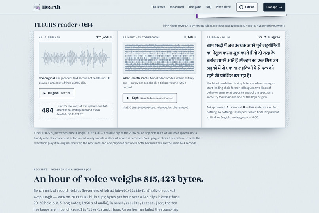Play the Kept NanoCodec reconstruction
Screen dimensions: 319x213
coord(150,98)
